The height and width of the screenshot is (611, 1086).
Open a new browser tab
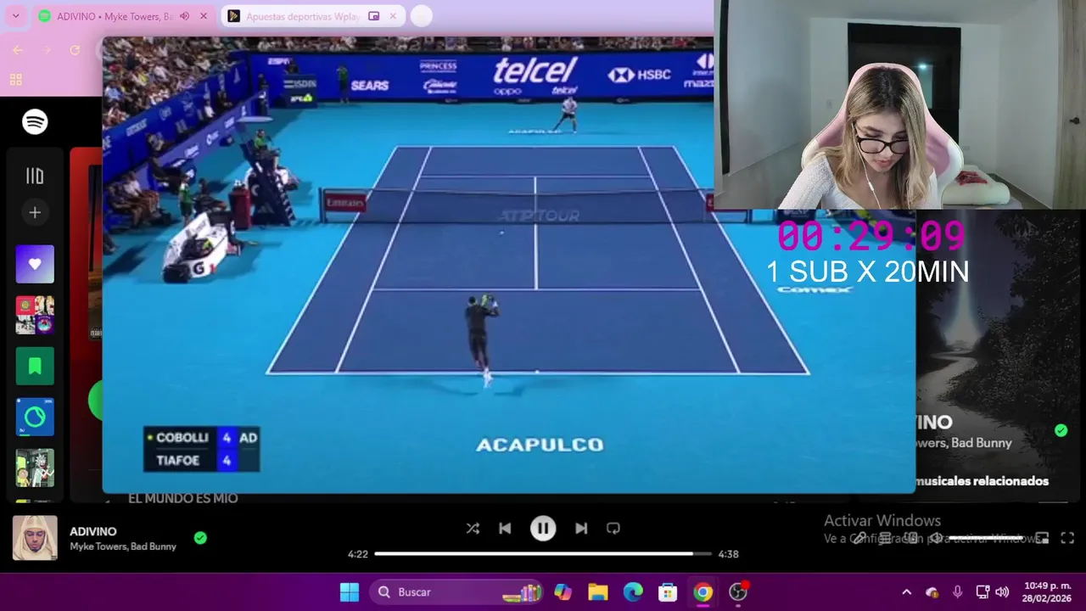(x=421, y=16)
